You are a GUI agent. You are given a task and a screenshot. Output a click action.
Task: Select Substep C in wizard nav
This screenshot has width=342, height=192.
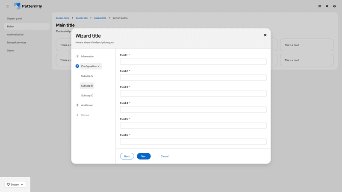tap(87, 96)
